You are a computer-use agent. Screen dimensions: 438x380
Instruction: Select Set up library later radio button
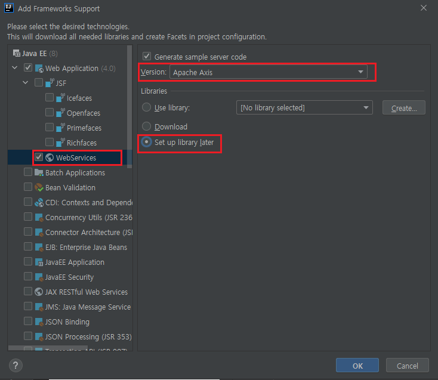click(146, 142)
